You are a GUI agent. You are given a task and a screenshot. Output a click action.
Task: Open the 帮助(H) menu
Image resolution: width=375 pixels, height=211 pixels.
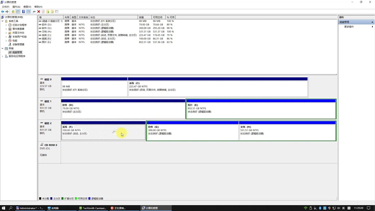point(38,7)
